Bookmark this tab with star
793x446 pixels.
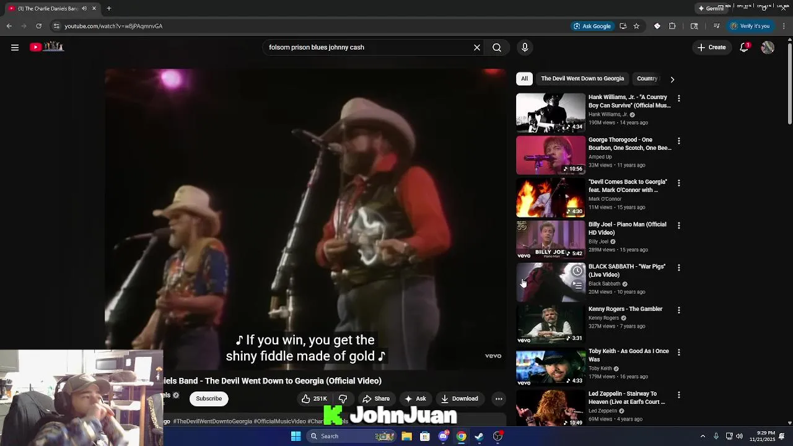[x=636, y=26]
